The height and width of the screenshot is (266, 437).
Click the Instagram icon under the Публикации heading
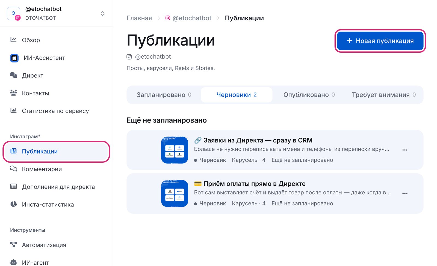129,57
